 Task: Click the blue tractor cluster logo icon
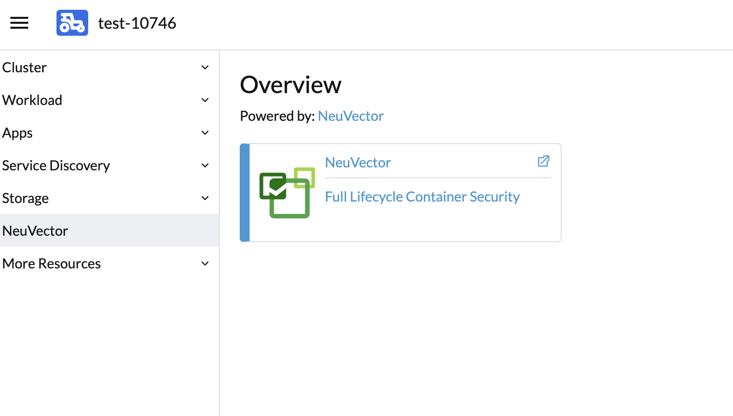(72, 22)
